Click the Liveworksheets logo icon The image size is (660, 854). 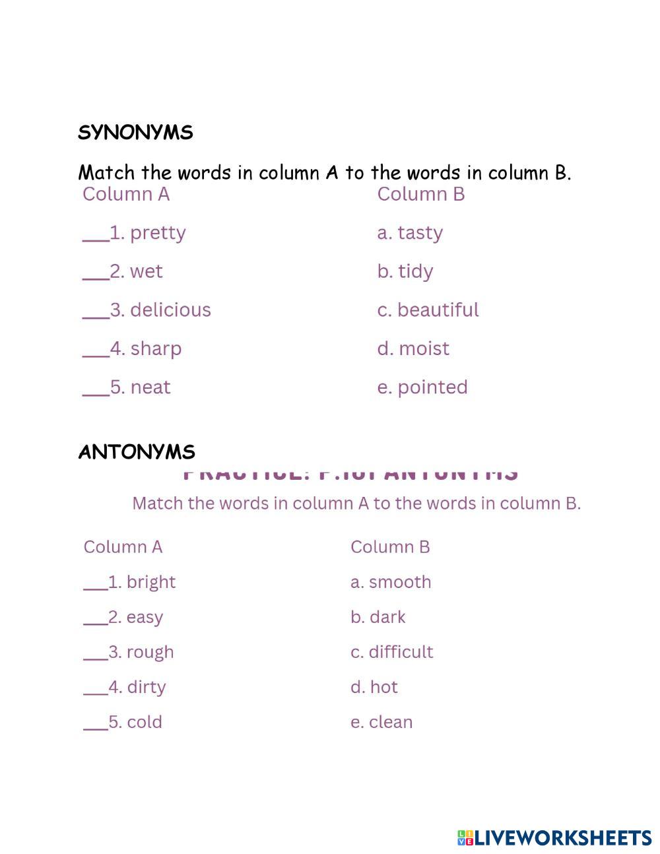click(x=465, y=838)
